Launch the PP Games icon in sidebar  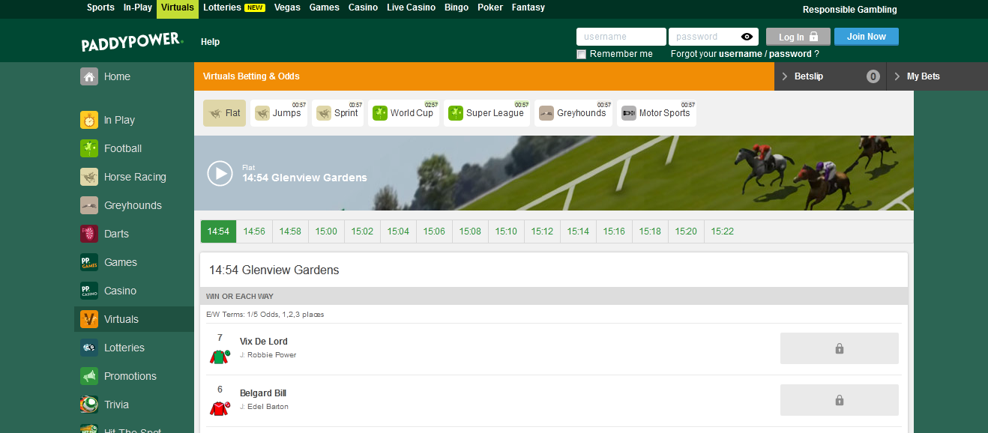point(89,262)
